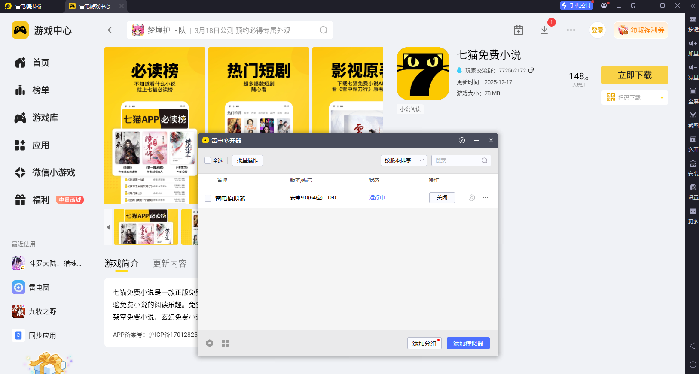Check the 雷电模拟器 row checkbox

[x=208, y=198]
